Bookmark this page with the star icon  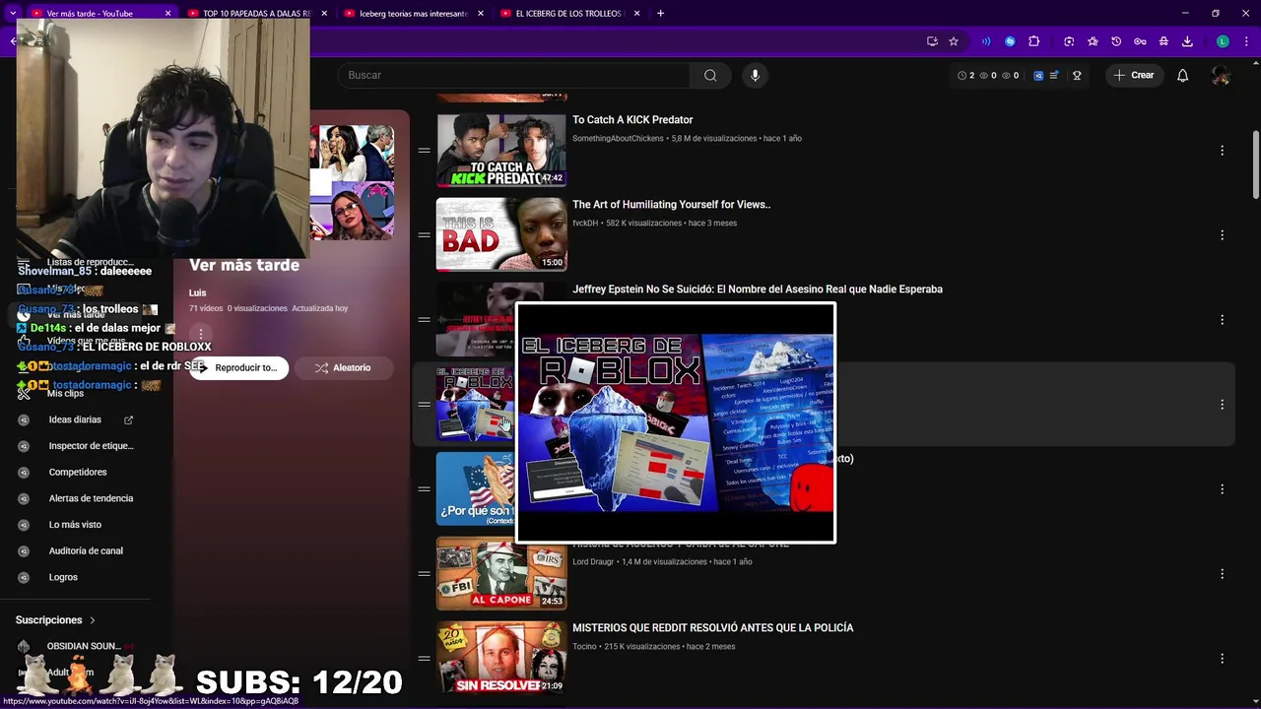point(954,41)
